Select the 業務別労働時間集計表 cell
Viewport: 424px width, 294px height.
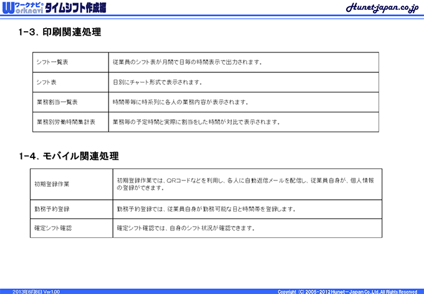pos(70,122)
